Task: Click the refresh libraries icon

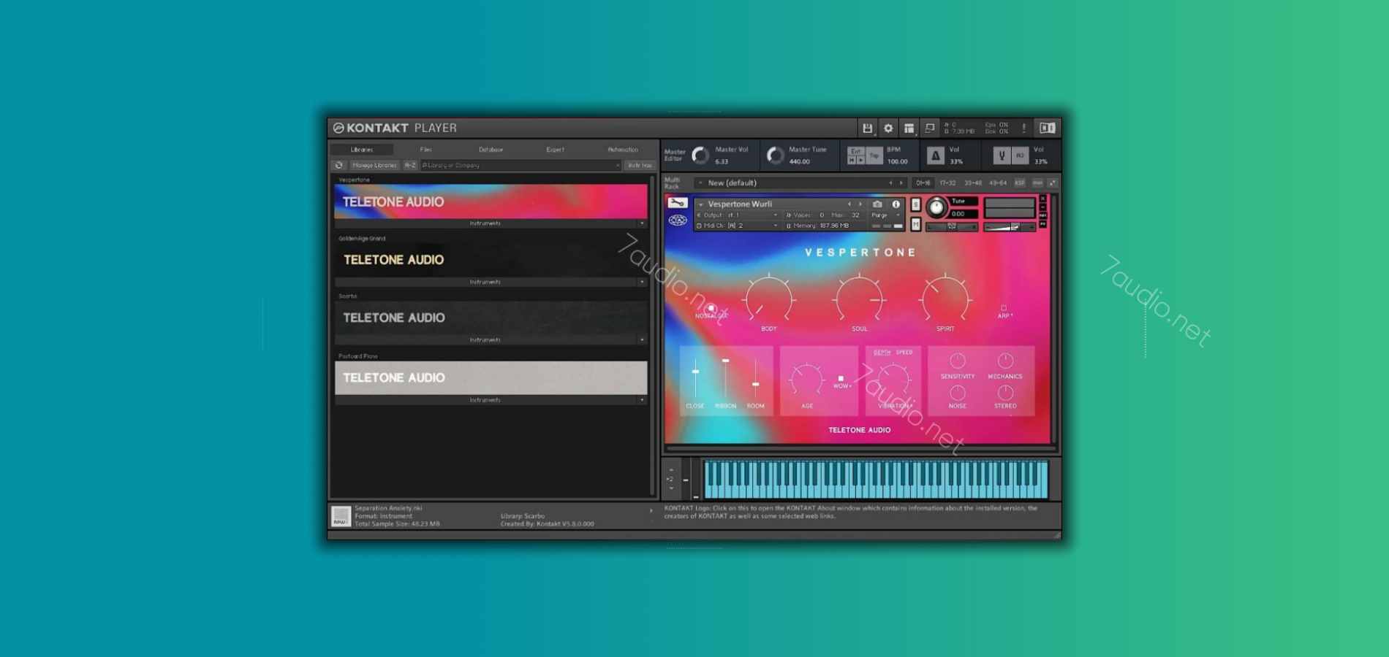Action: (339, 165)
